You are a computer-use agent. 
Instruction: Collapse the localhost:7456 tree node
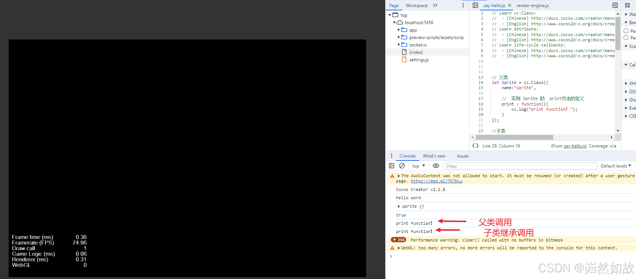(x=394, y=22)
